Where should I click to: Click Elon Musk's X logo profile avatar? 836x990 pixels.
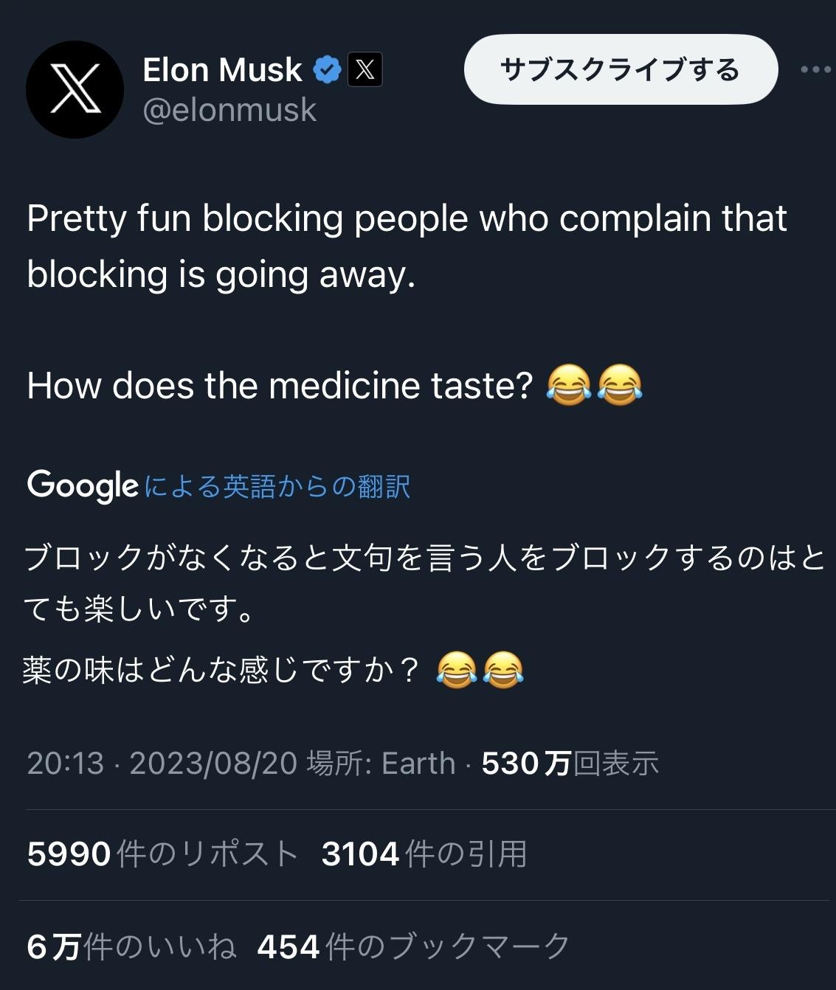pyautogui.click(x=75, y=89)
